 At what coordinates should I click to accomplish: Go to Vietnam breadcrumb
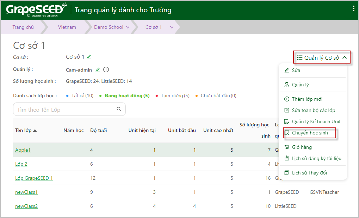tap(67, 27)
